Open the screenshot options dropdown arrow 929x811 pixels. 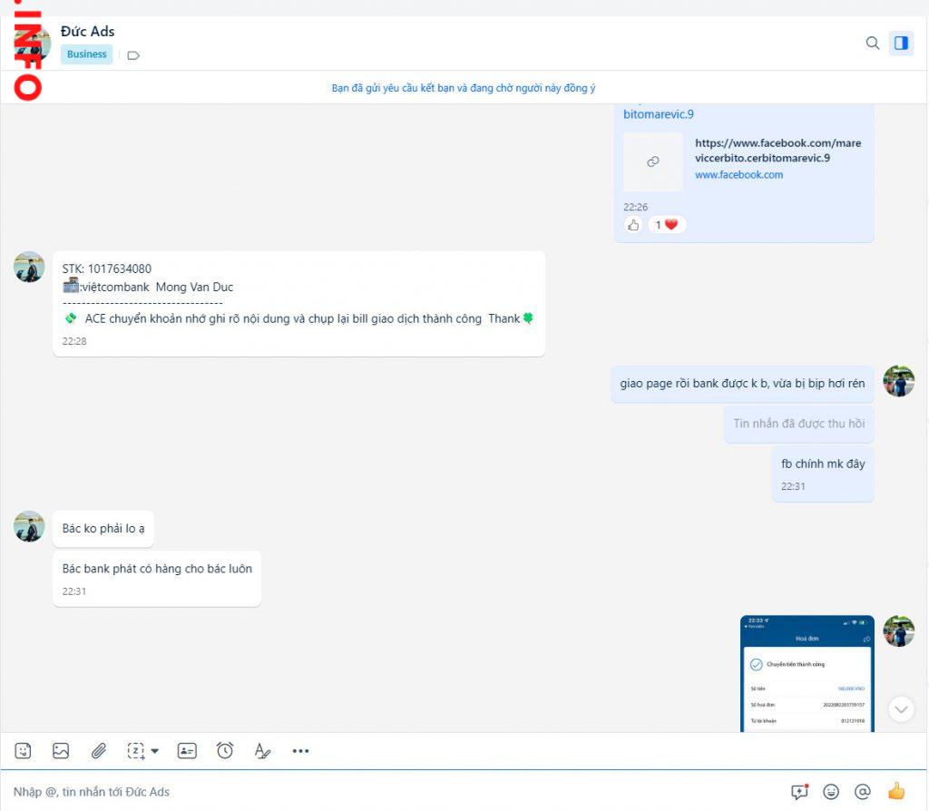tap(155, 750)
